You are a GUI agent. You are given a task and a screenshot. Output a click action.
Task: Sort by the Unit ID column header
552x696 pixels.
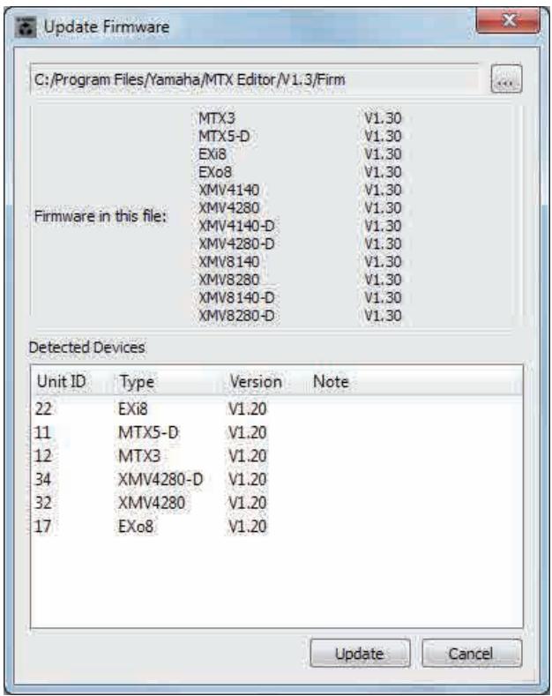61,381
